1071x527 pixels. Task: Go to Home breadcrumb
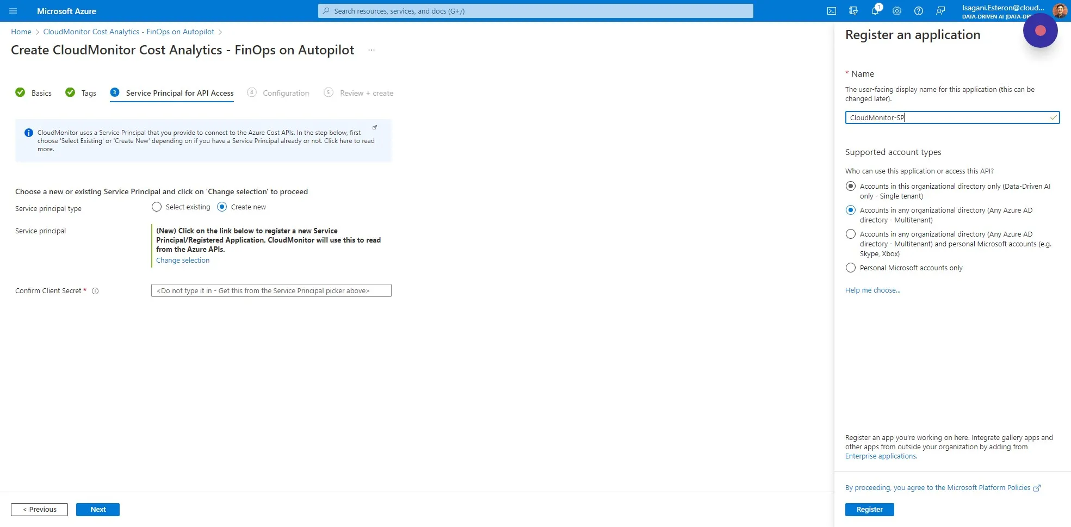click(21, 32)
